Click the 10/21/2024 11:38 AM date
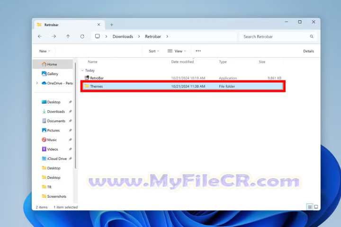341x227 pixels. pos(188,86)
